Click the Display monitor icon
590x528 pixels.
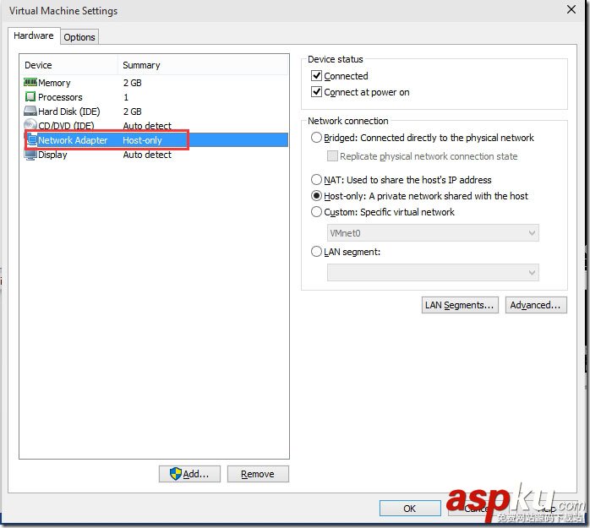(x=30, y=155)
